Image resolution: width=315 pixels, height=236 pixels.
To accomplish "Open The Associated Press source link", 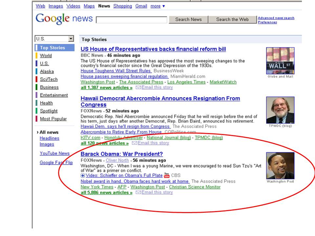I will tap(141, 82).
